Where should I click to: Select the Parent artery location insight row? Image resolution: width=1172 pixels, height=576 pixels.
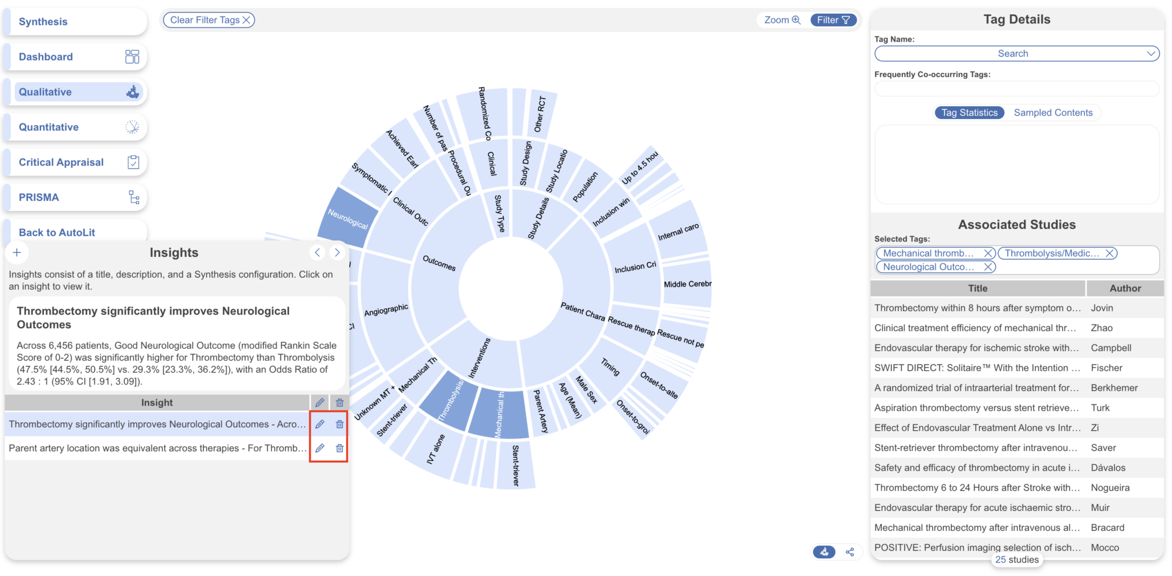pyautogui.click(x=157, y=448)
